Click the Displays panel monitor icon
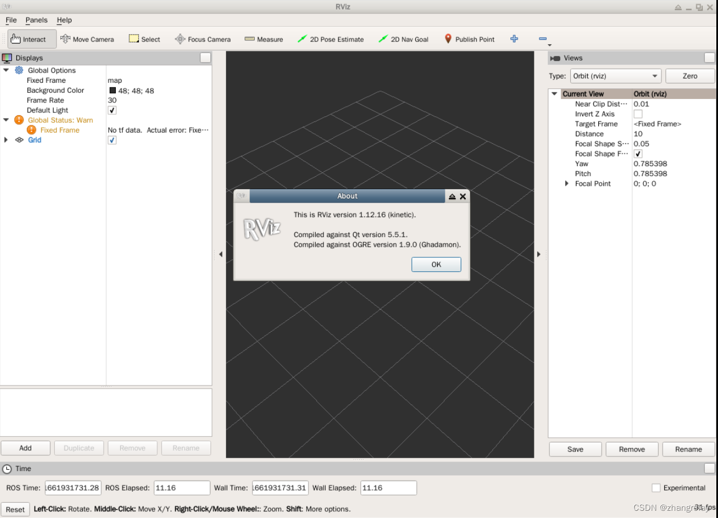 pos(7,58)
